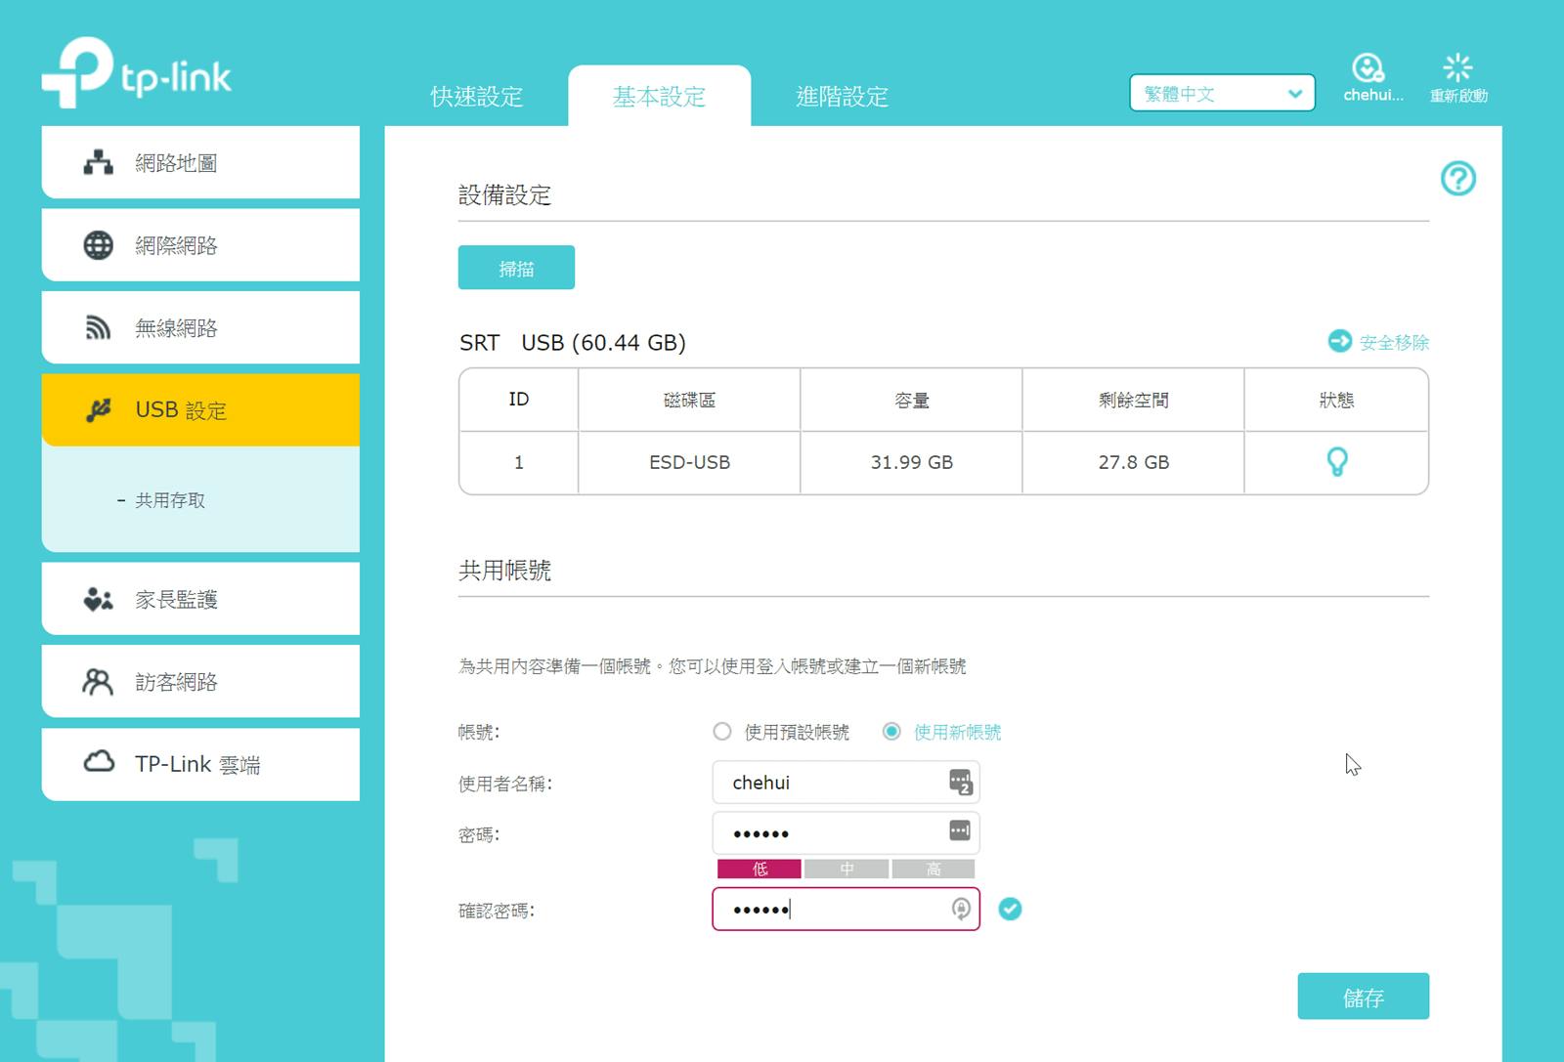Select 使用新帳號 radio button
The height and width of the screenshot is (1062, 1564).
coord(891,731)
